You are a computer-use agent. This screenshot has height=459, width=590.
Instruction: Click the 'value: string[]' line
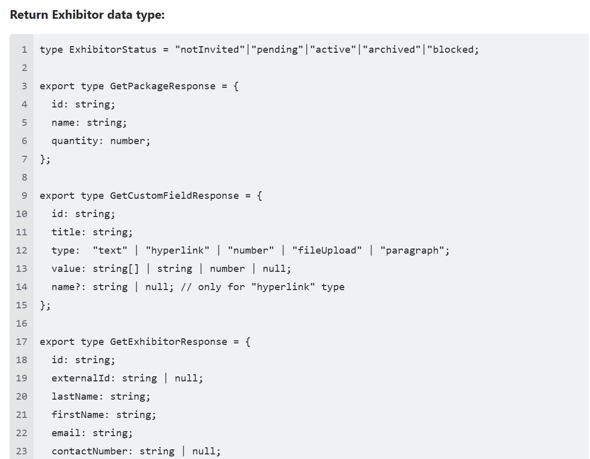(171, 269)
